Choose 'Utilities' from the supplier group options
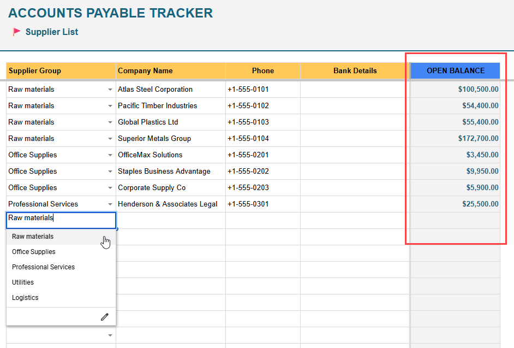 click(23, 282)
